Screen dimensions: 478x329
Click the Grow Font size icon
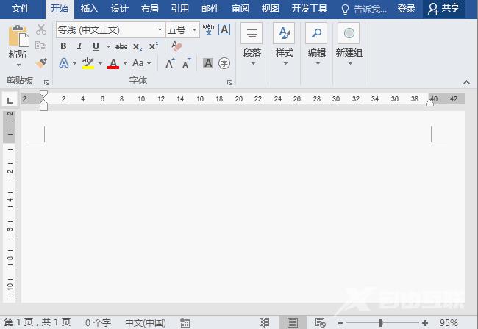(170, 63)
